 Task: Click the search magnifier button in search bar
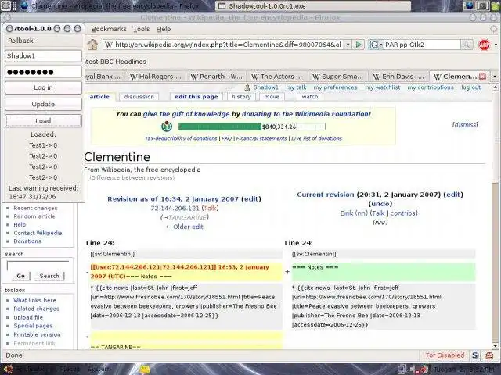coord(467,45)
